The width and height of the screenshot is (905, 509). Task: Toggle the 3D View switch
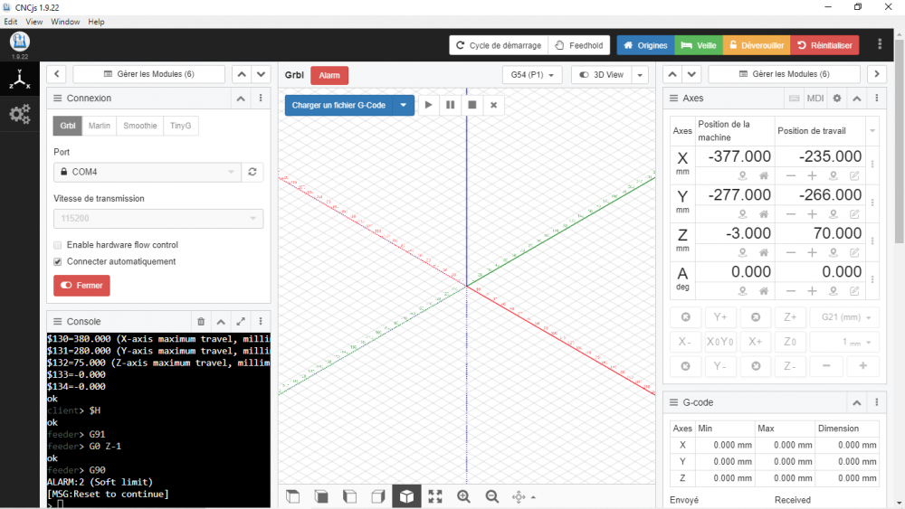pyautogui.click(x=602, y=75)
